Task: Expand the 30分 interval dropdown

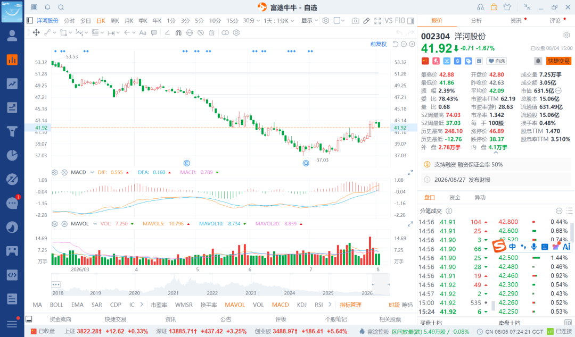Action: tap(251, 21)
